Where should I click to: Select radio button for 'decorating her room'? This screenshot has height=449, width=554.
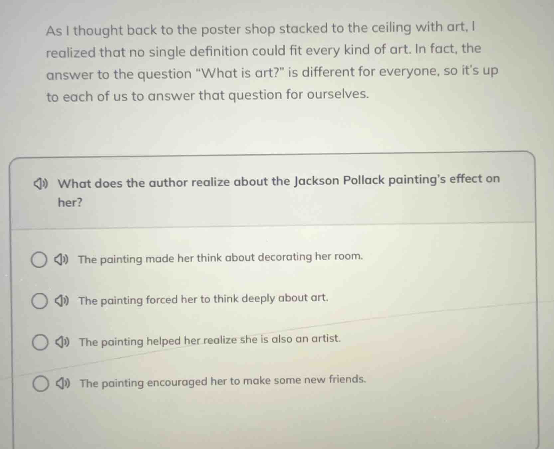[39, 260]
